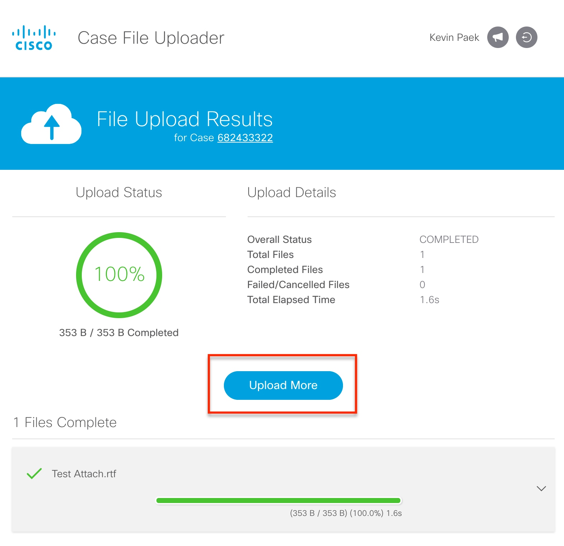Click the Cisco logo
This screenshot has height=546, width=564.
point(34,38)
